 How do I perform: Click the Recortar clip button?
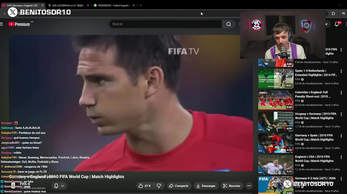[232, 186]
